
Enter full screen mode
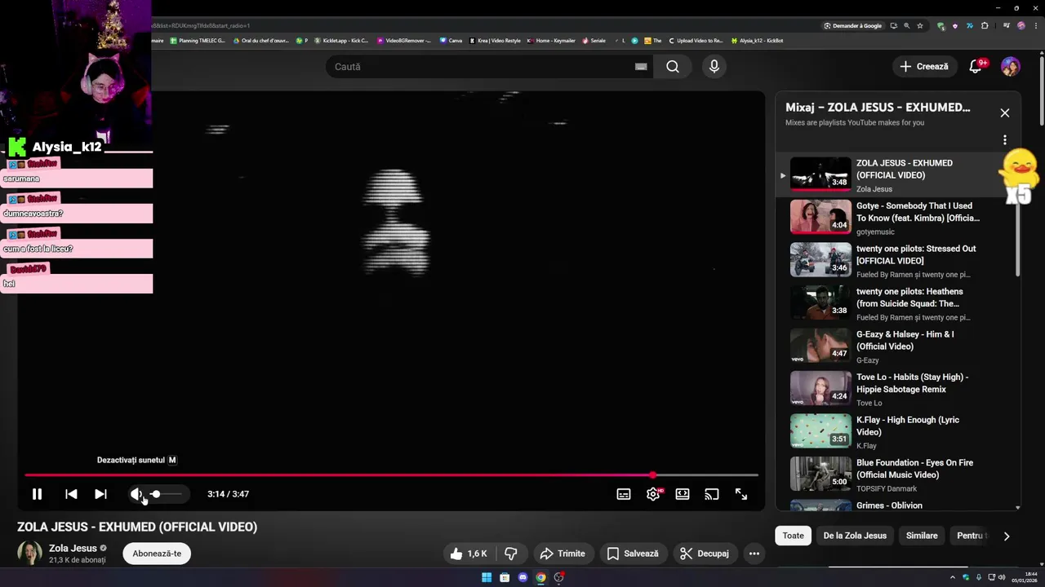[741, 494]
